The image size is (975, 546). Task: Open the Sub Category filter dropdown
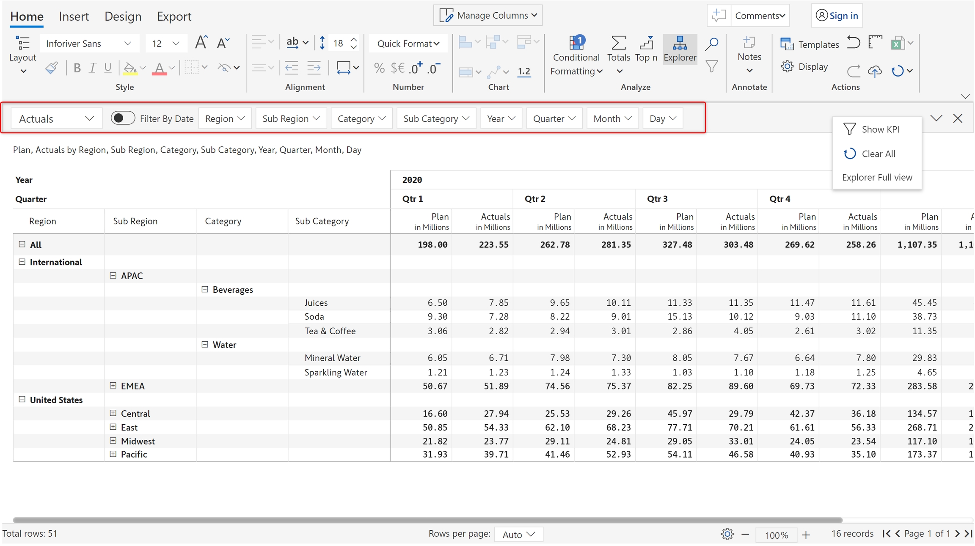point(436,118)
